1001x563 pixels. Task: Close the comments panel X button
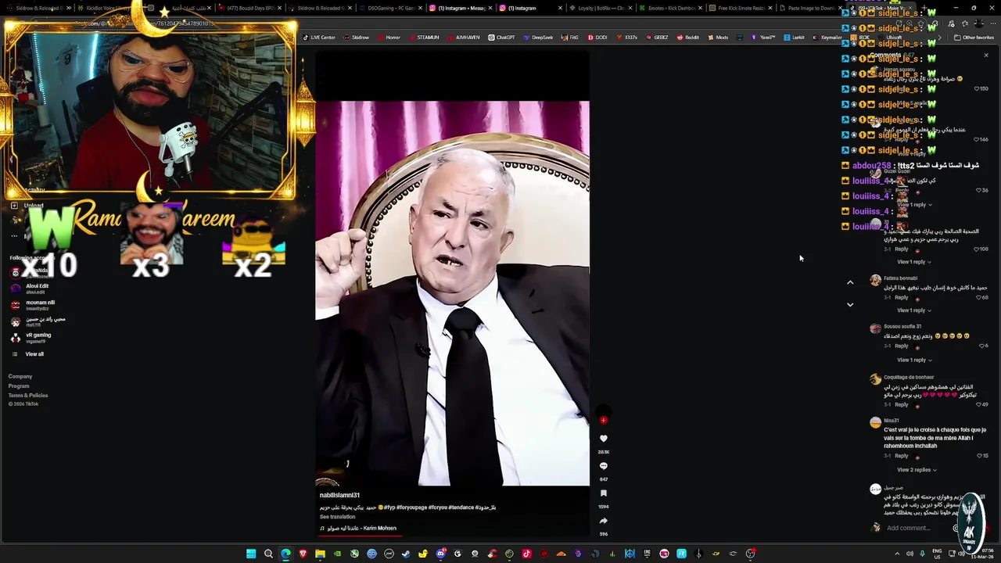pos(985,56)
